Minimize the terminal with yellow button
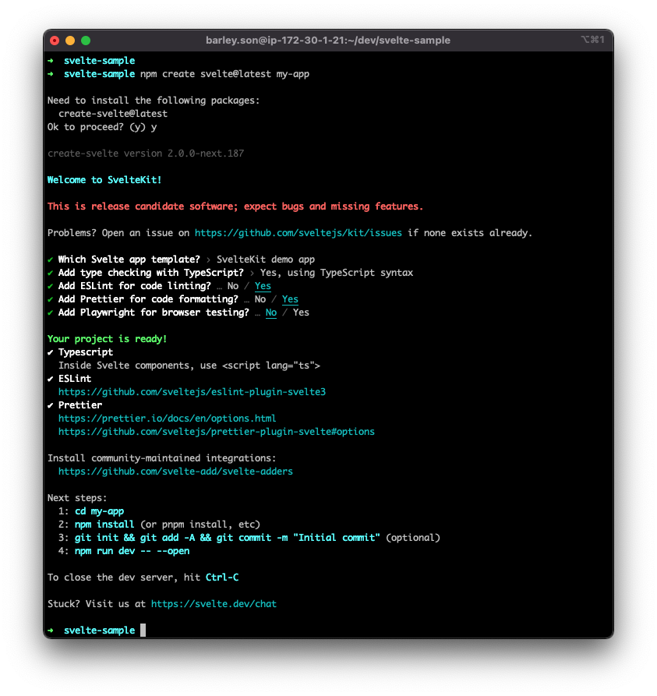This screenshot has height=696, width=657. [70, 41]
